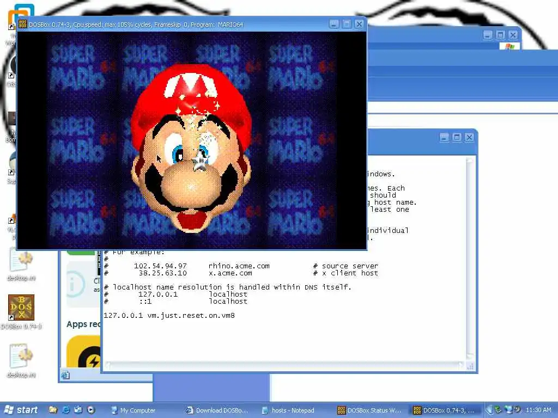This screenshot has width=558, height=418.
Task: Select desktop.ini icon below the DOSBox shortcut
Action: pos(21,361)
